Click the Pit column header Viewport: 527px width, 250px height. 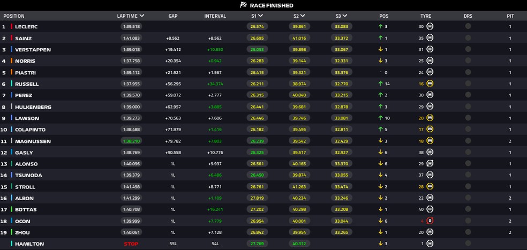tap(510, 16)
